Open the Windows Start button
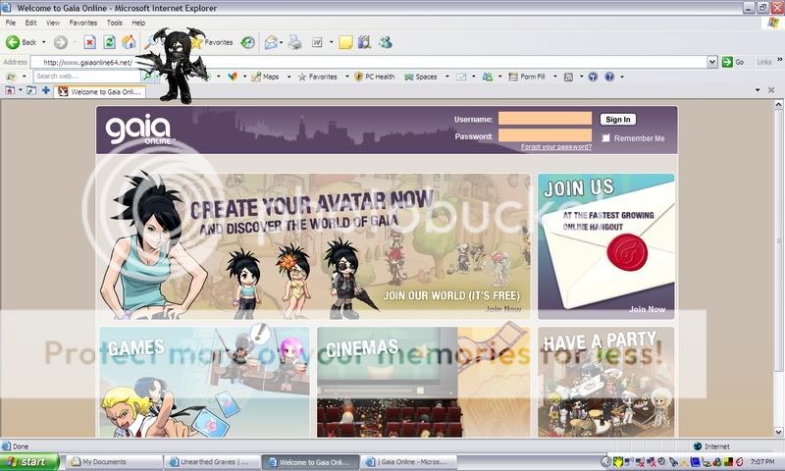785x471 pixels. [29, 461]
